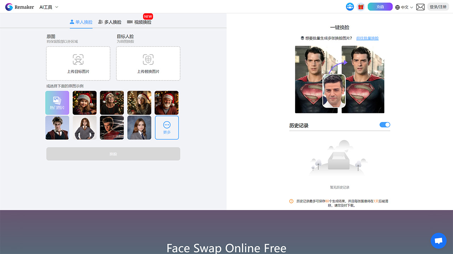Select the 热门图片 sample category icon
Image resolution: width=453 pixels, height=254 pixels.
pyautogui.click(x=57, y=103)
